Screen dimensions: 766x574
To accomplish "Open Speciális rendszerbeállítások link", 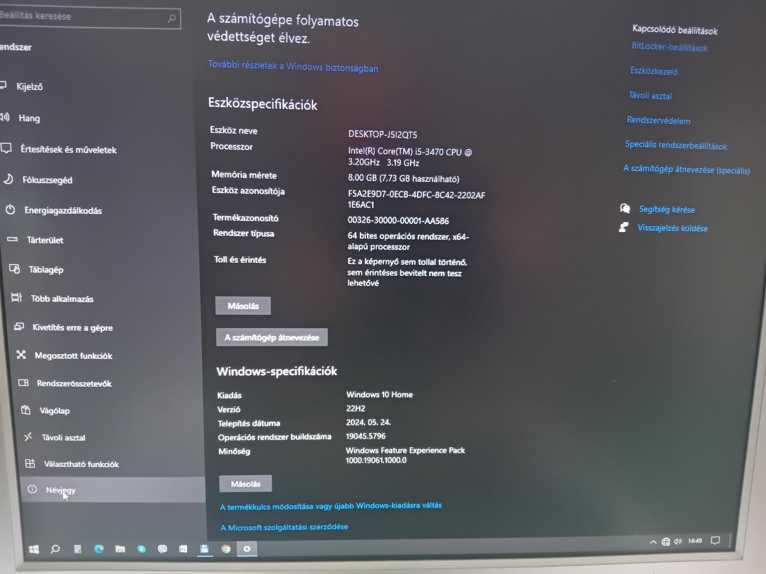I will pyautogui.click(x=676, y=145).
